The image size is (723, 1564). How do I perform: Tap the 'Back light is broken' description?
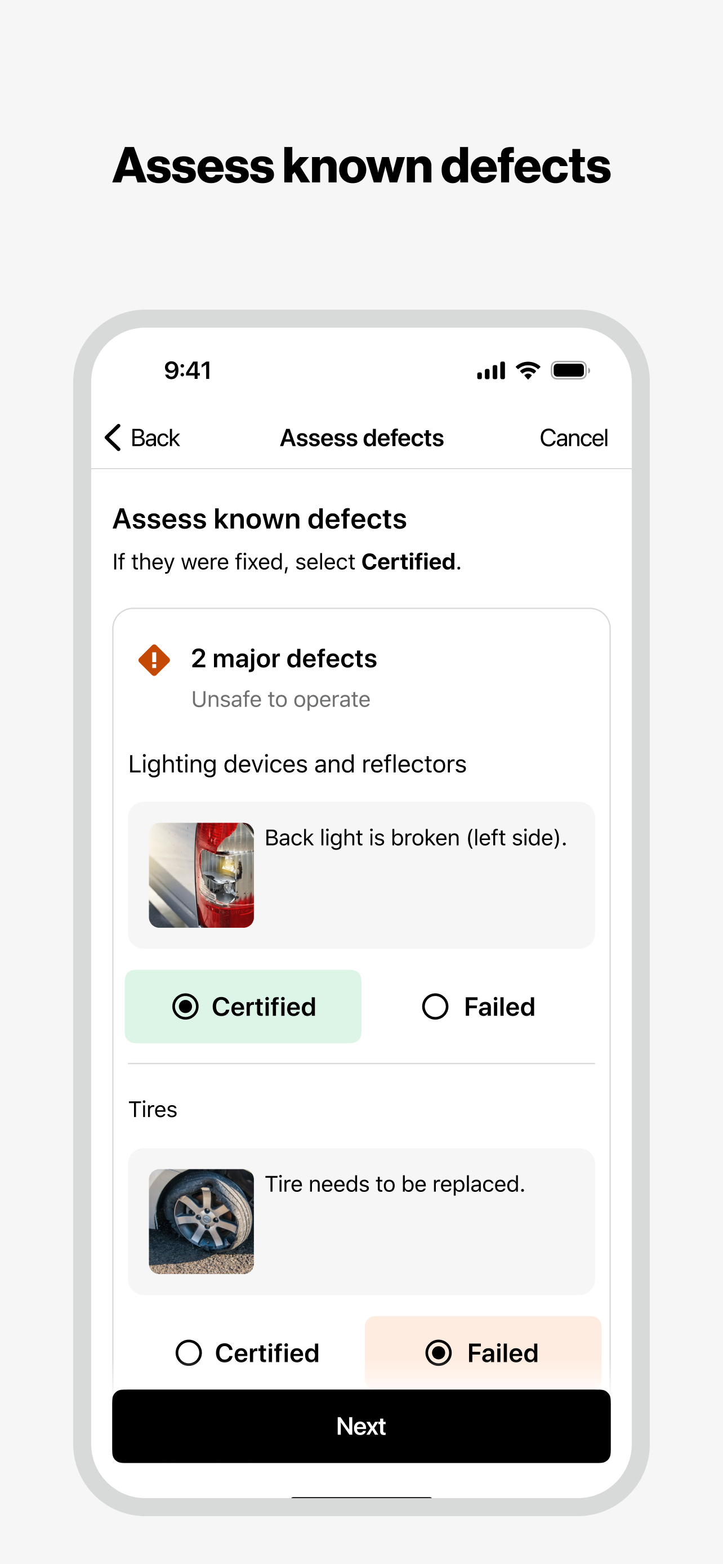pos(416,838)
